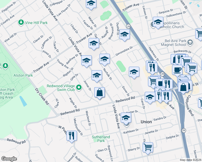
Task: Click the Beckworth Dr label
Action: [182, 52]
